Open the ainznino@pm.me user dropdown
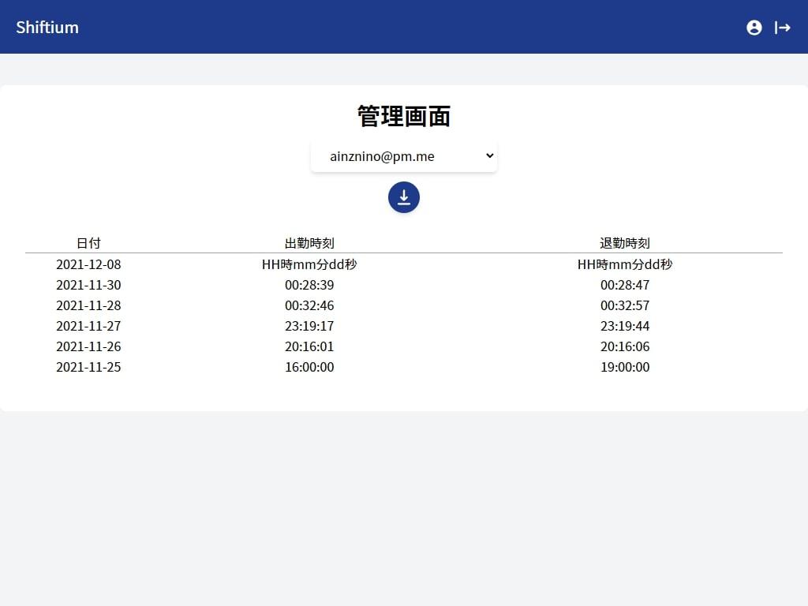Viewport: 808px width, 606px height. 403,156
